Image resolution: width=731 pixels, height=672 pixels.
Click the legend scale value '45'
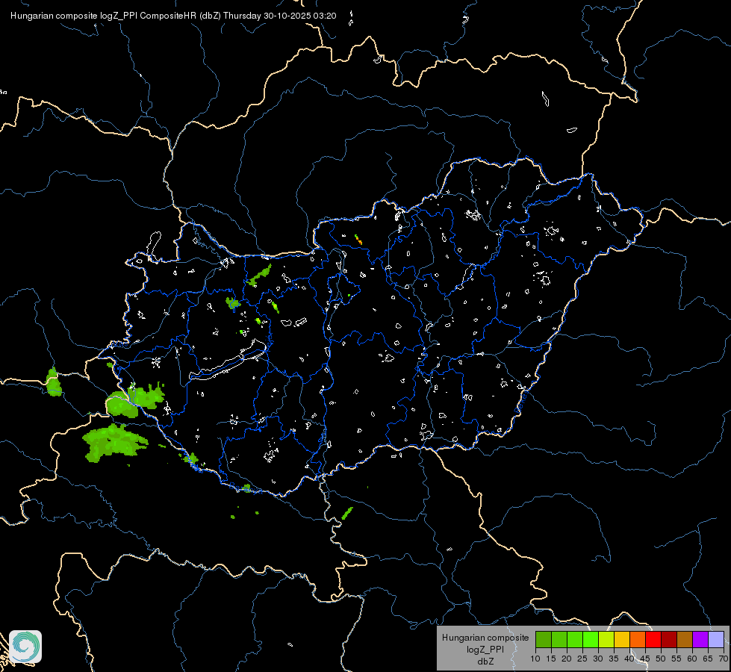click(644, 659)
